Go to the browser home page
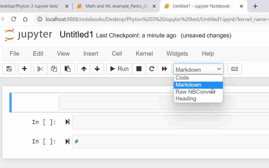Screen dimensions: 269x168 click(x=25, y=19)
